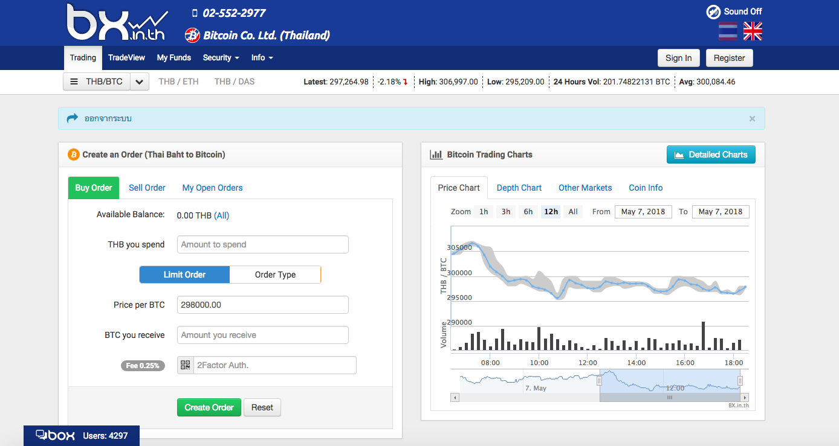Click the navigator scrollbar thumb
Image resolution: width=839 pixels, height=446 pixels.
pyautogui.click(x=670, y=398)
